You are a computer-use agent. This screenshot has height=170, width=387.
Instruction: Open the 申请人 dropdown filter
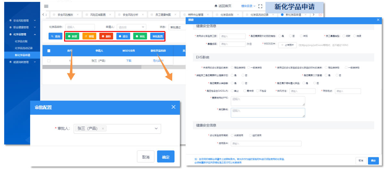tap(131, 27)
